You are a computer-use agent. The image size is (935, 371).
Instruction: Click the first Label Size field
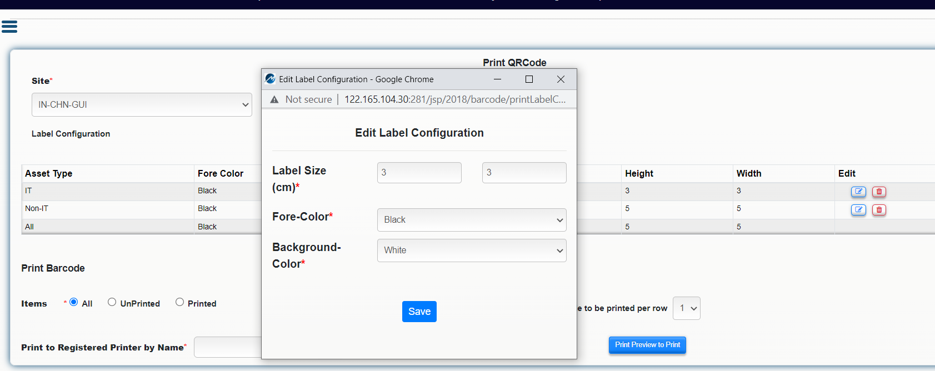click(419, 173)
